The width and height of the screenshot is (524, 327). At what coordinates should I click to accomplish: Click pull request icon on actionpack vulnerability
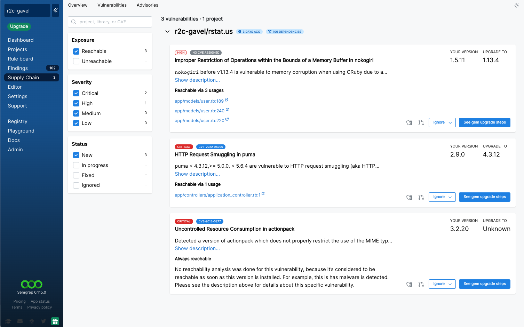tap(421, 284)
